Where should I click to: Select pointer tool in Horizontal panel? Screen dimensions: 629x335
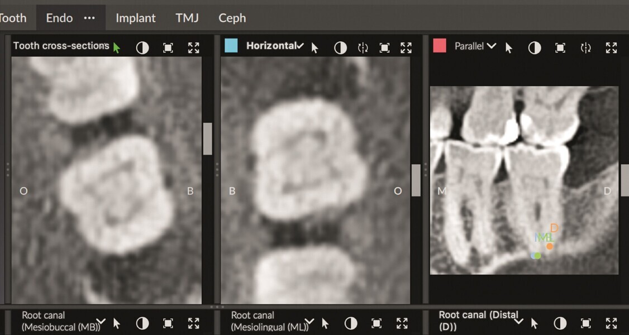point(314,48)
